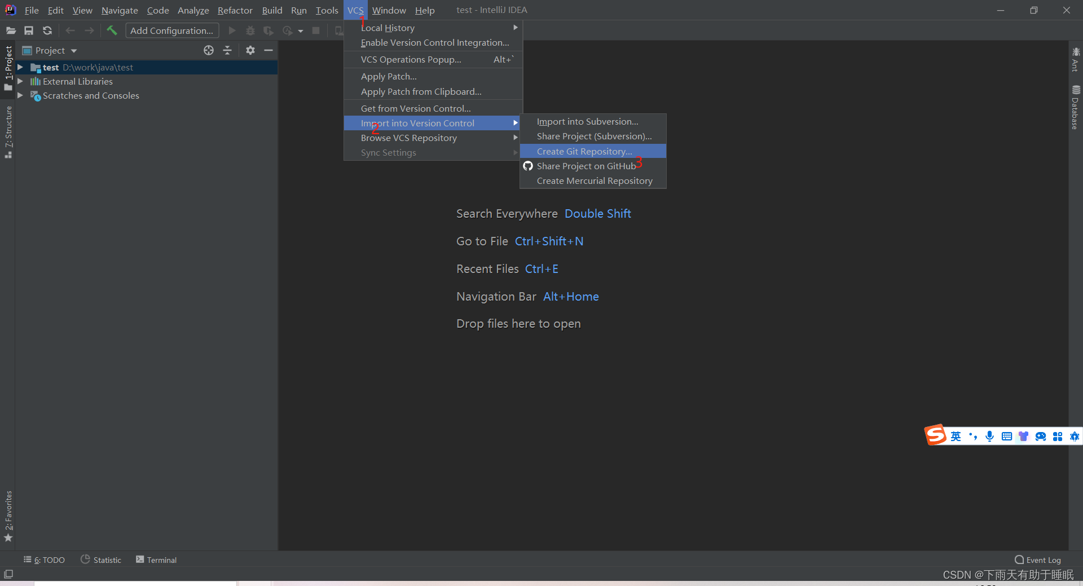Screen dimensions: 1083x586
Task: Open the 6: TODO tool window
Action: click(44, 559)
